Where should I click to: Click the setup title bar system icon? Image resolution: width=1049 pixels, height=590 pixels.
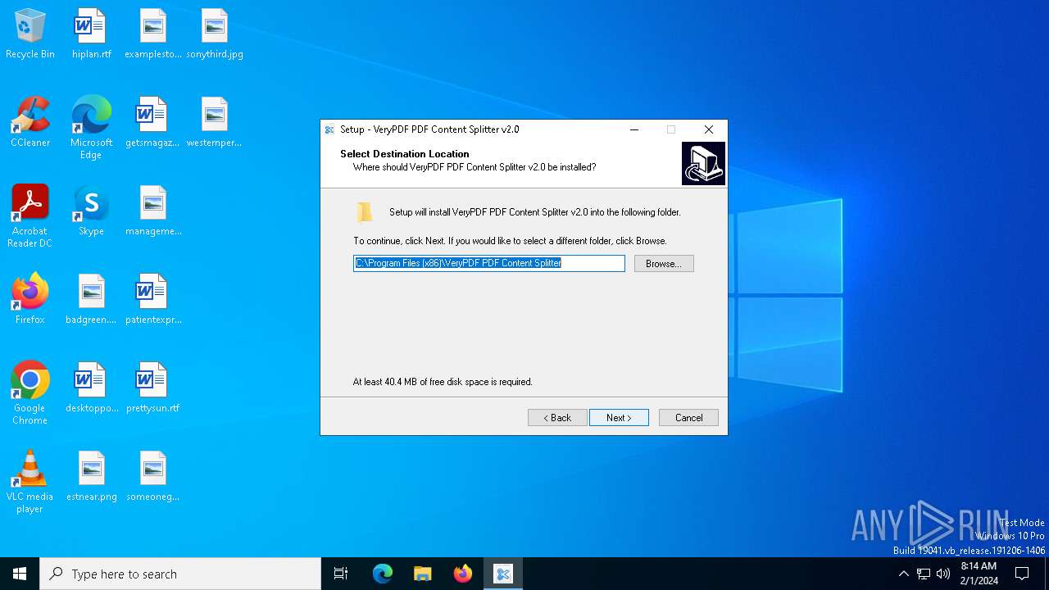(329, 129)
